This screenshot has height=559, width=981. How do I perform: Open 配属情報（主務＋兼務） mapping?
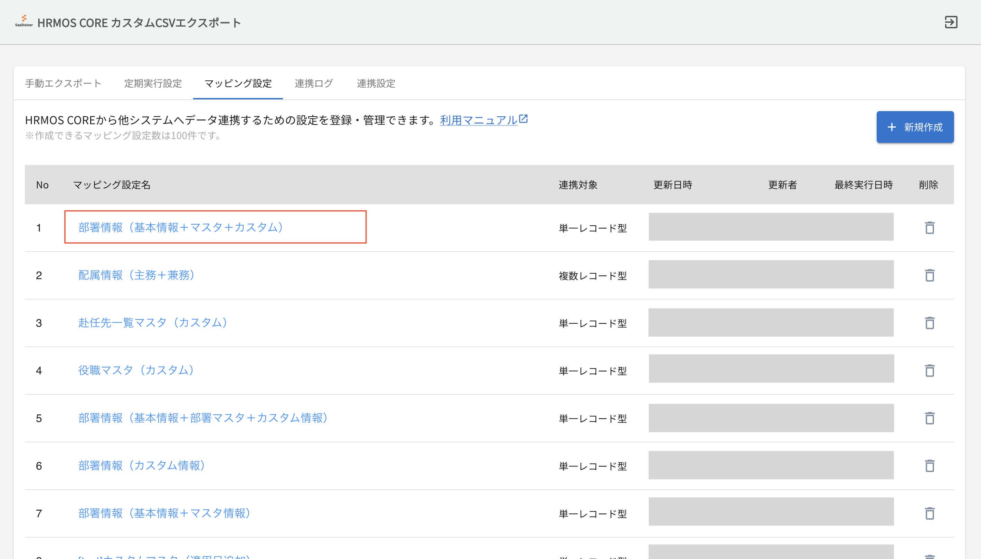[136, 275]
